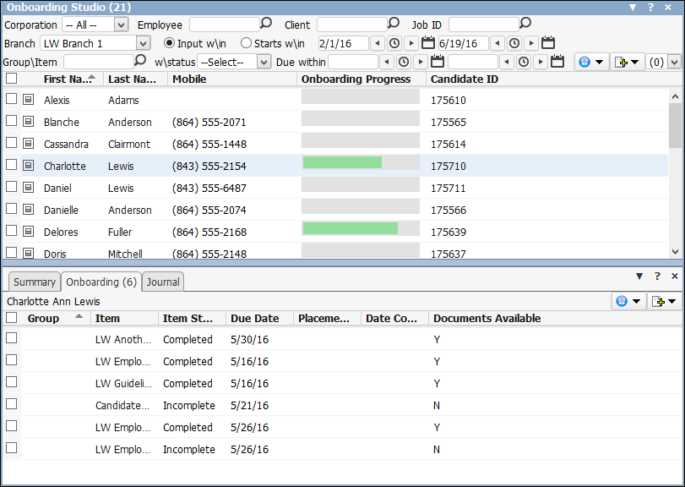The image size is (685, 487).
Task: Click into the Employee input field
Action: tap(225, 25)
